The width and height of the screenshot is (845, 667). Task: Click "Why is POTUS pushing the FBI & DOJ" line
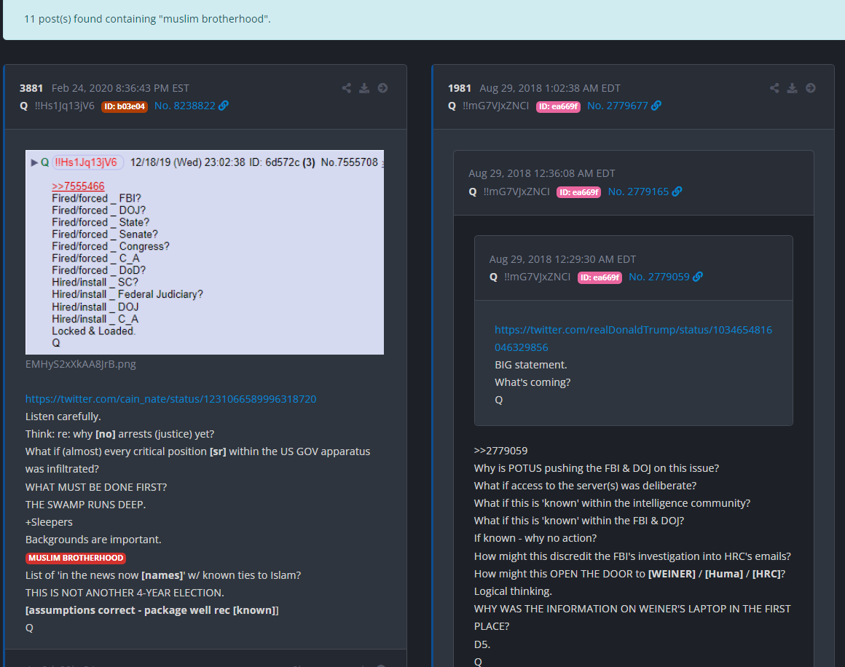597,468
